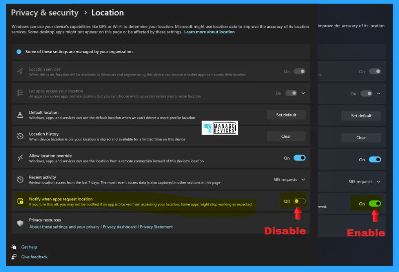Toggle Notify when apps request location switch Off
The height and width of the screenshot is (272, 399).
pos(299,201)
